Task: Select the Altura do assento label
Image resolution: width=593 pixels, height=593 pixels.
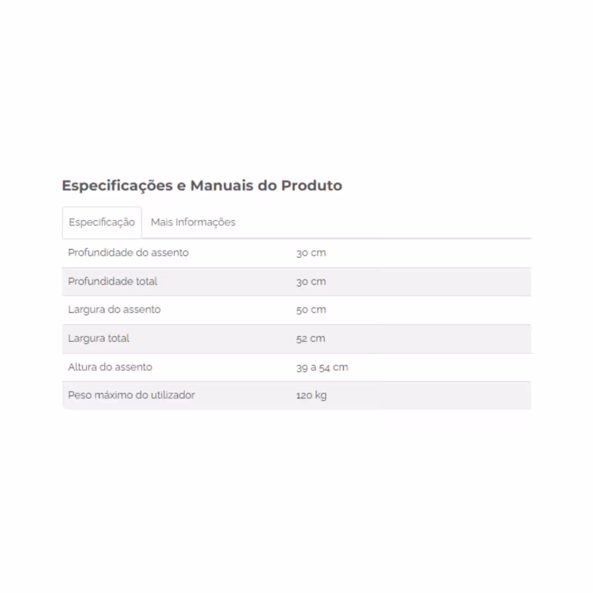Action: tap(110, 367)
